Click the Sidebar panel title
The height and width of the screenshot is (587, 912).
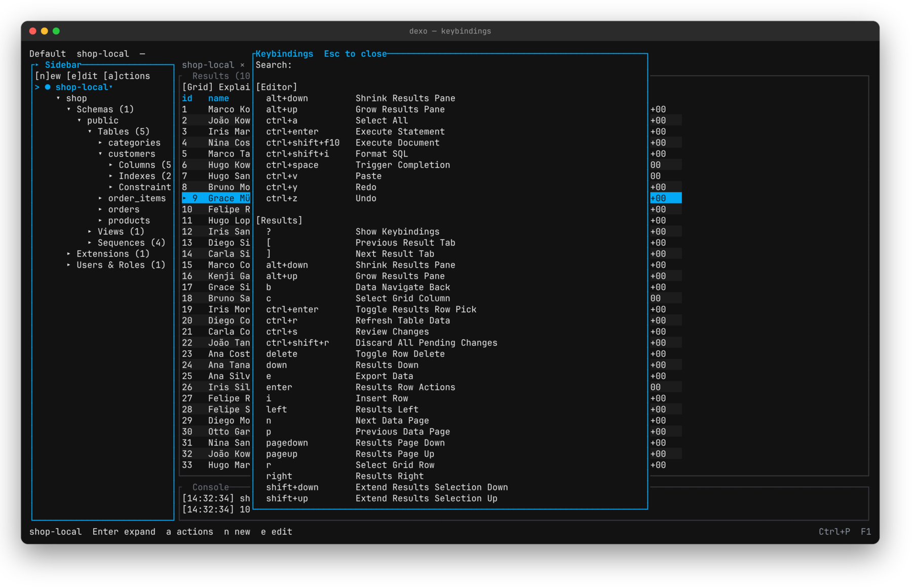63,65
